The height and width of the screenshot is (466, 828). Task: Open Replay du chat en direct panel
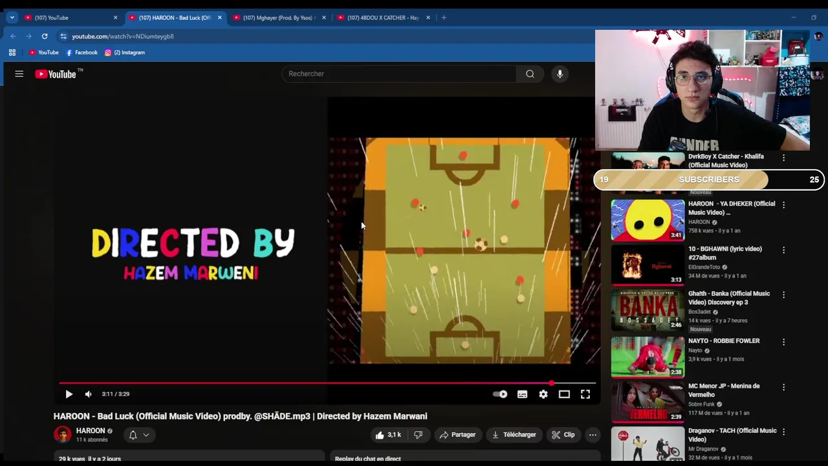coord(465,456)
